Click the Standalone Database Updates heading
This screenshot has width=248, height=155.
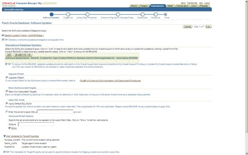[x=23, y=45]
